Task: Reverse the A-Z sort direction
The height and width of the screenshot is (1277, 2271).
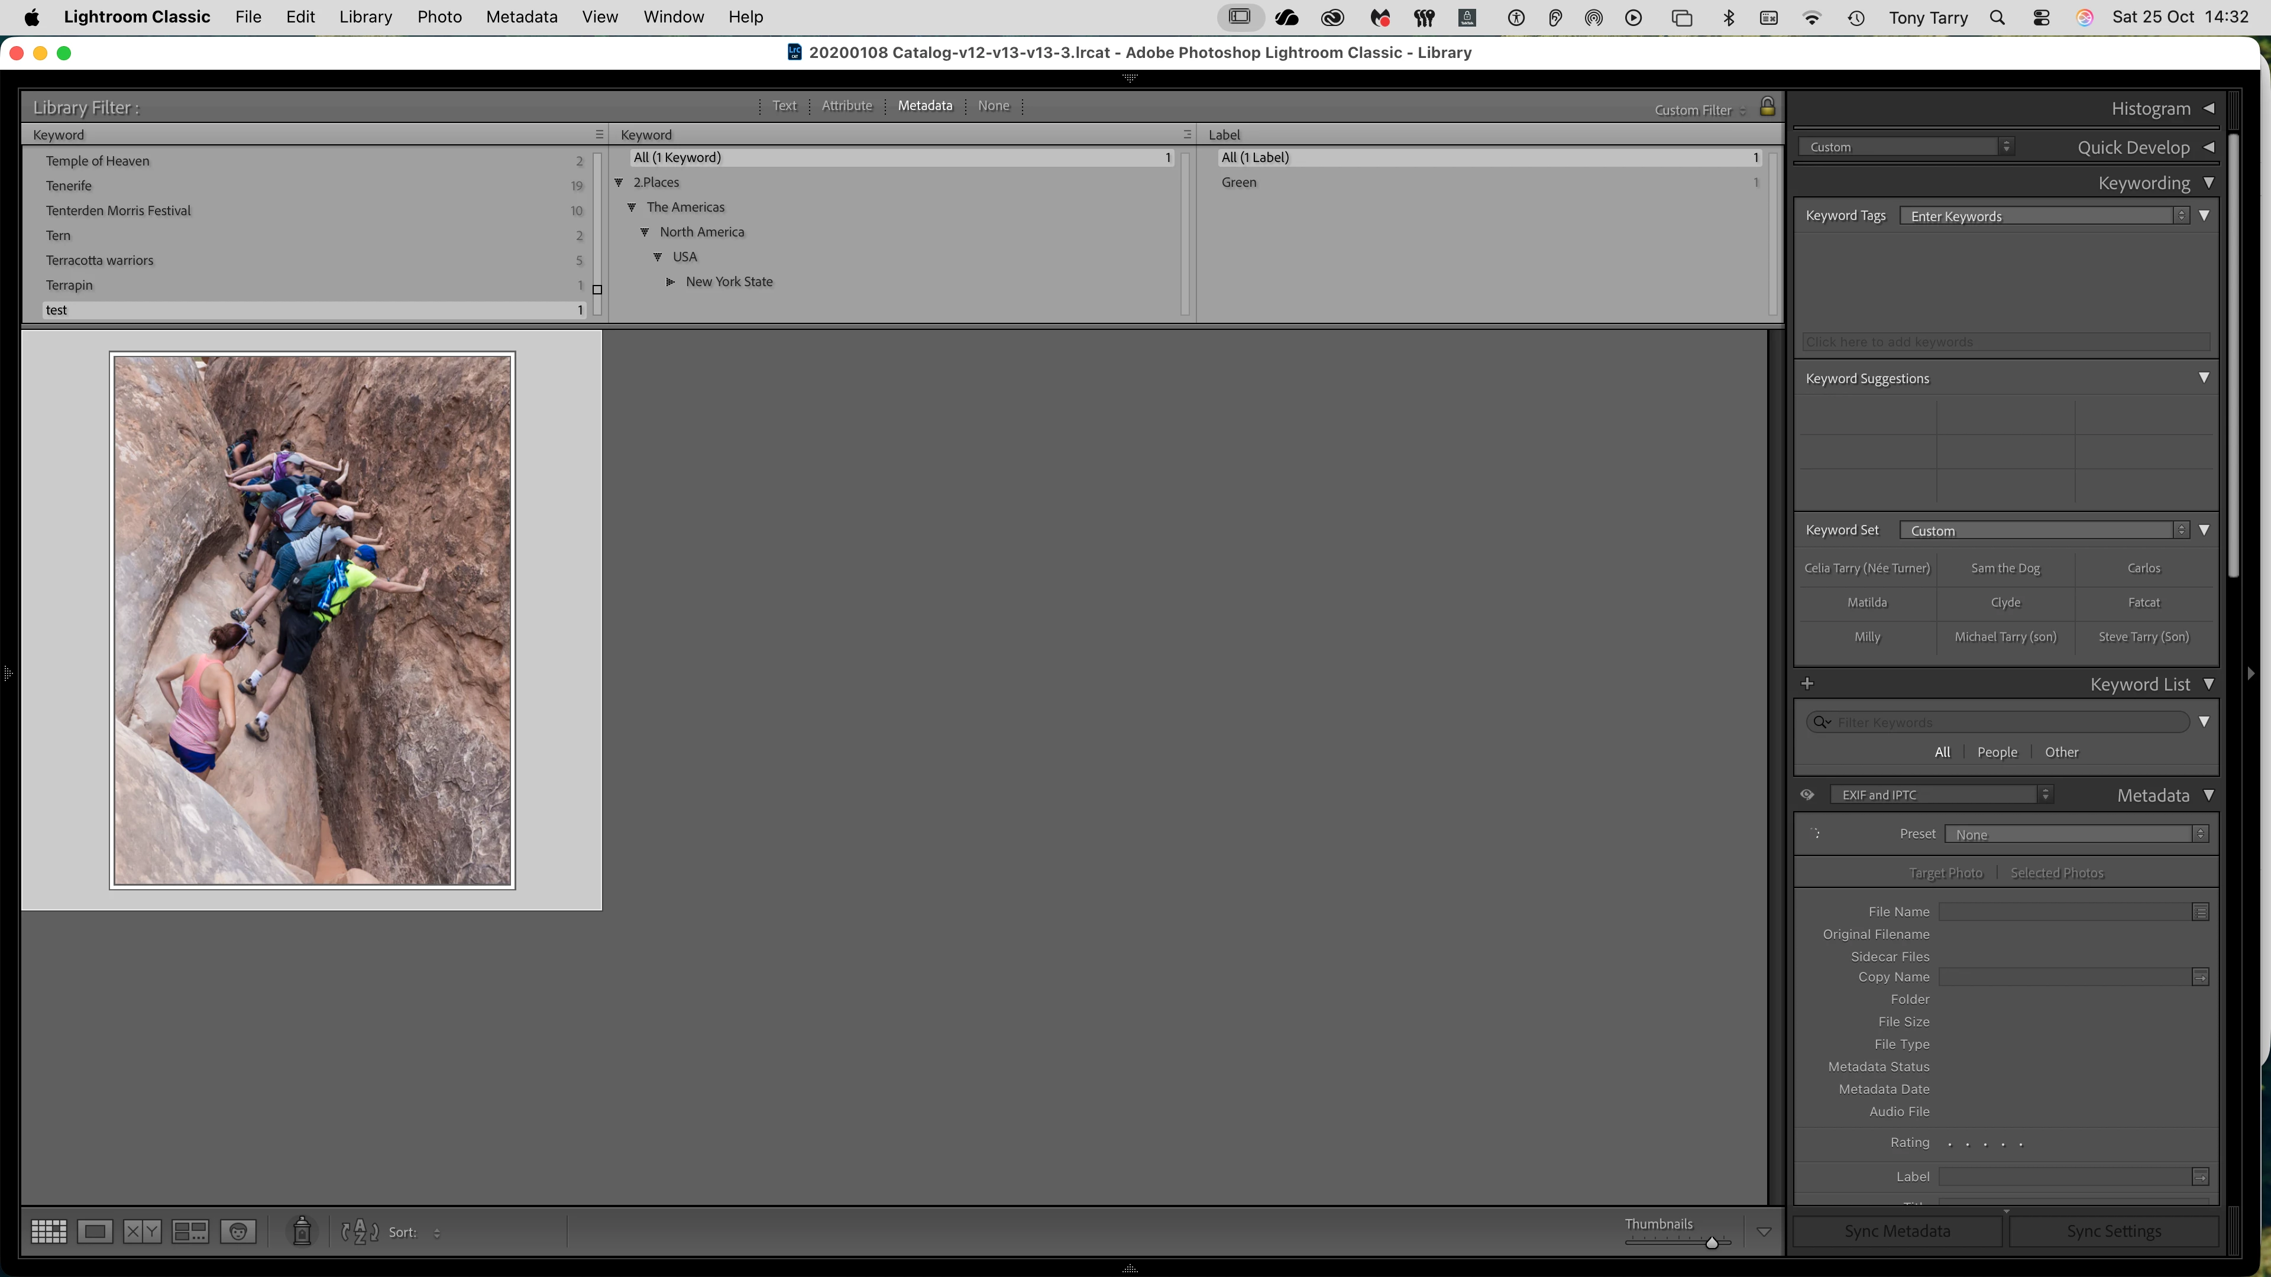Action: (x=360, y=1231)
